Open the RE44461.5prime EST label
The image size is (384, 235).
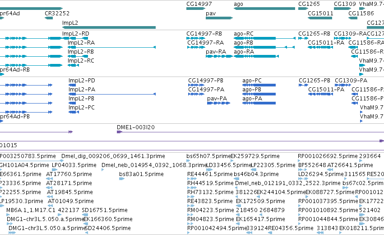210,174
